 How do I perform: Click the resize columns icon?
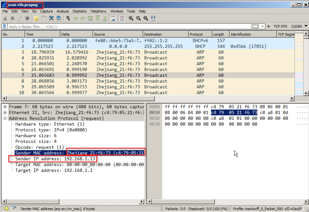pyautogui.click(x=153, y=18)
